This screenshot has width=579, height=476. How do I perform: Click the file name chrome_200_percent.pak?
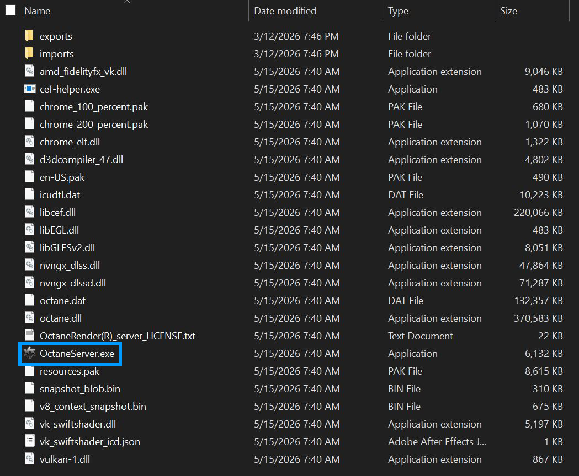pos(94,125)
